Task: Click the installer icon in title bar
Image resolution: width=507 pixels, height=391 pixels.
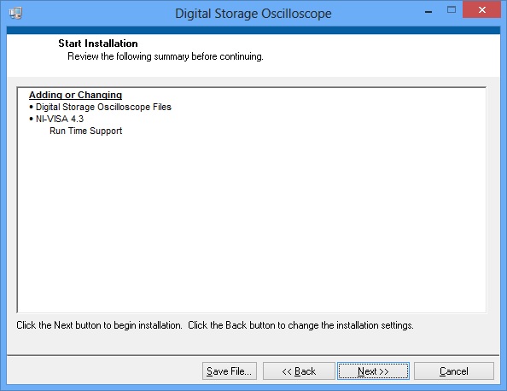Action: (15, 14)
